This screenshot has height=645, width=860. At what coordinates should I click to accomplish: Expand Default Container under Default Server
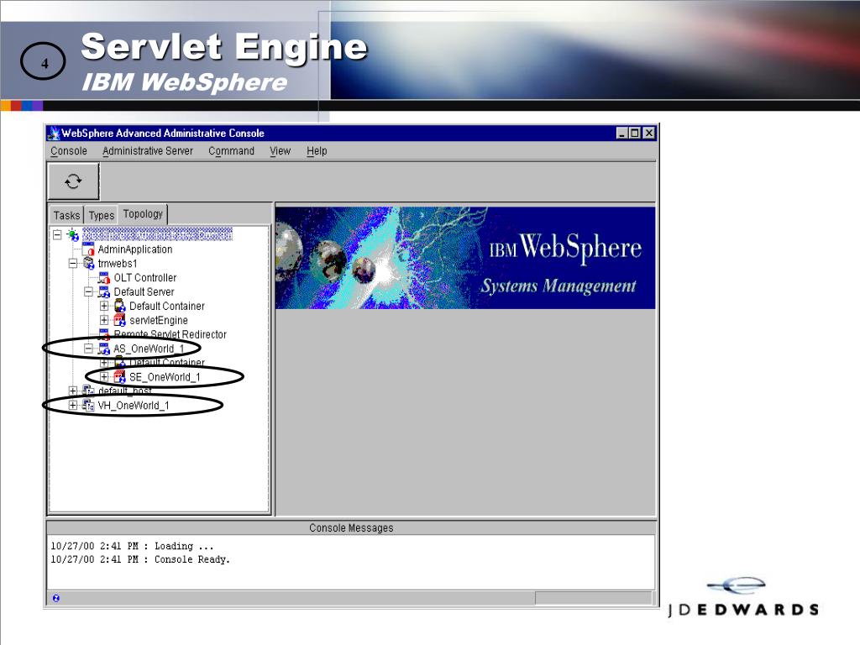[103, 306]
